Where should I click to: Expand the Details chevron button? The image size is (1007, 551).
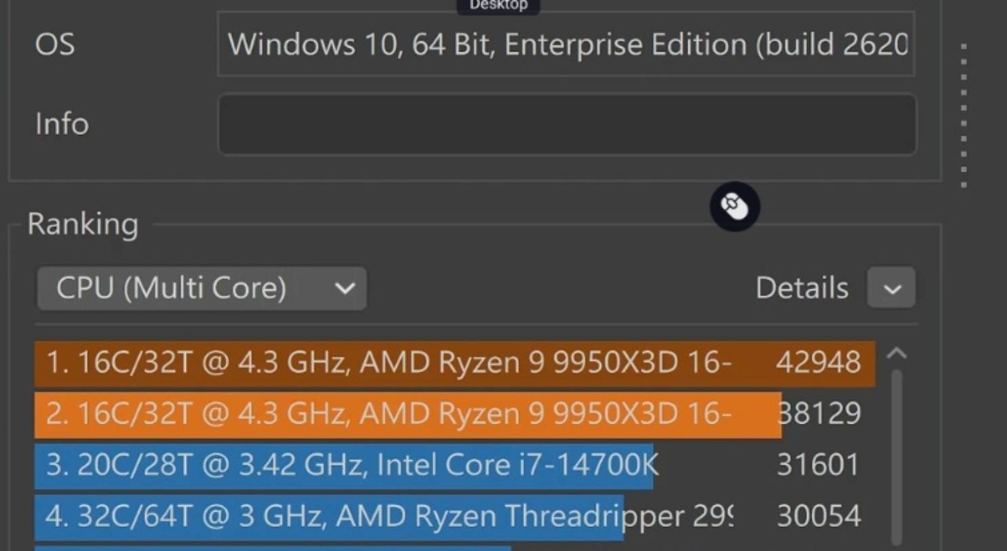coord(891,289)
